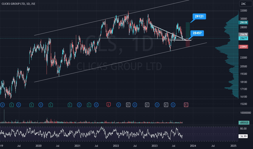Click the 18100 price axis label
253x149 pixels.
coord(243,82)
